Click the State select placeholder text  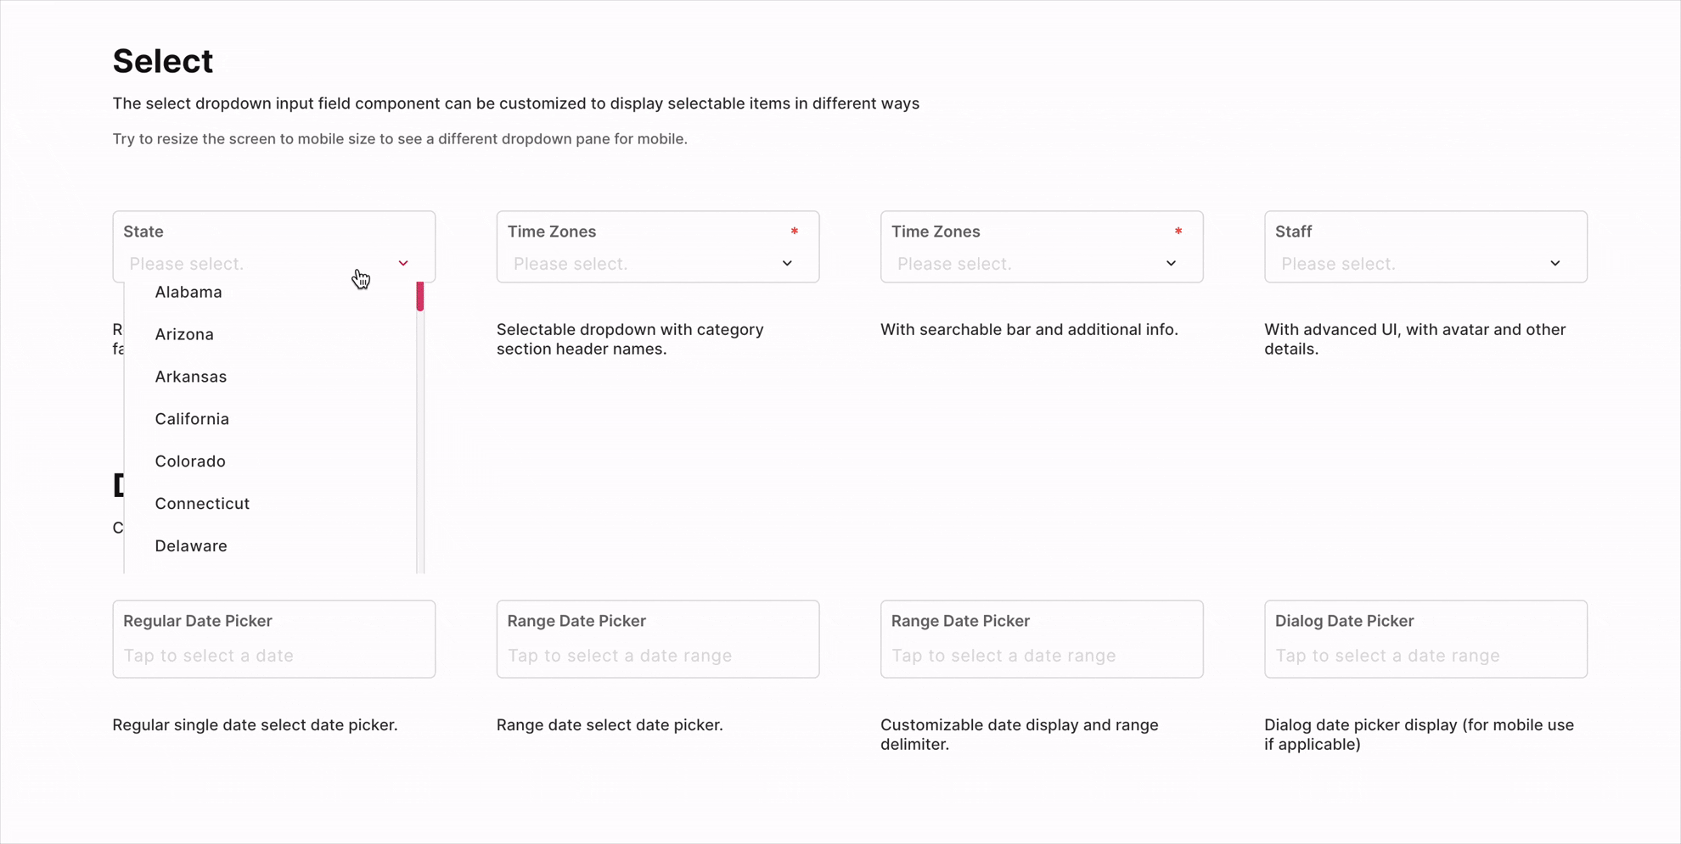click(186, 263)
